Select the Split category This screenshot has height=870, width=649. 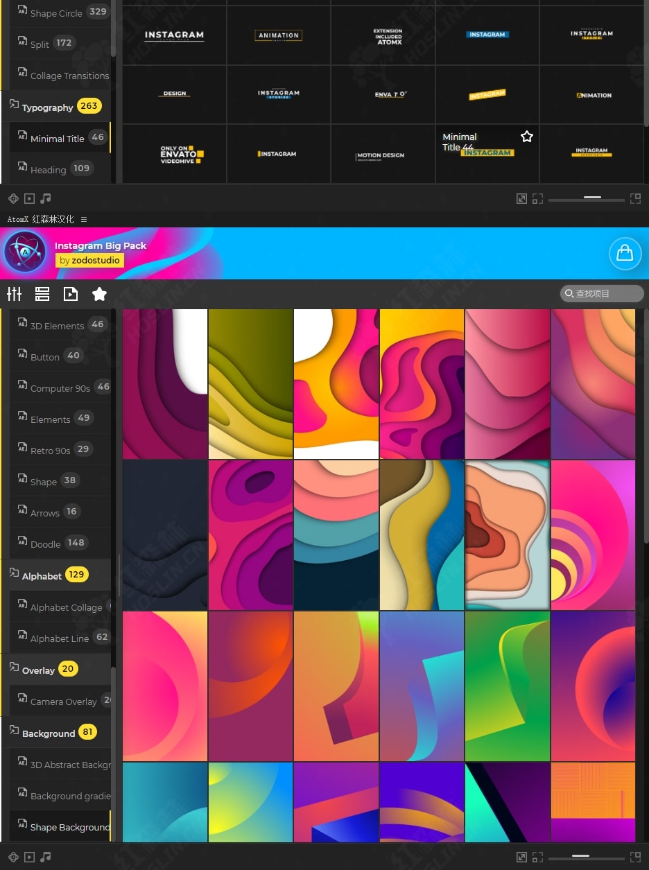pos(60,44)
